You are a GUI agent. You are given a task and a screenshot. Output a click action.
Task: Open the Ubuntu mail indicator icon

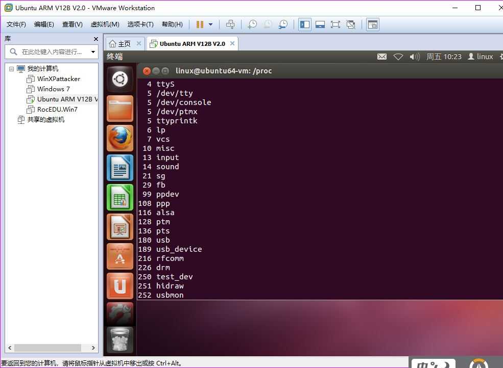[x=382, y=57]
